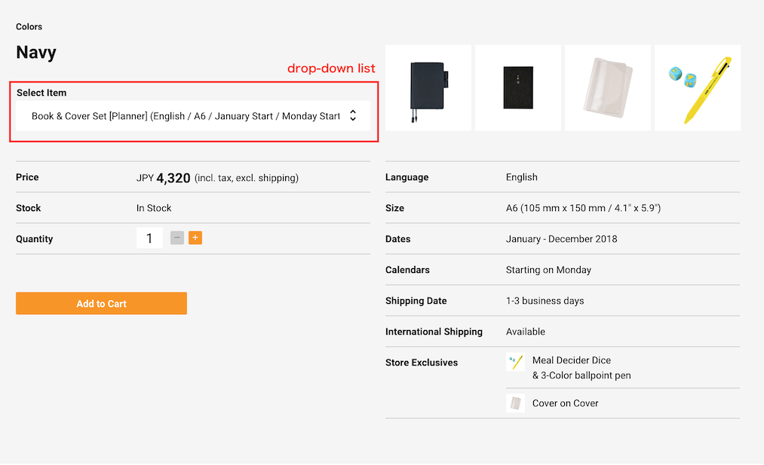
Task: Increase quantity with the orange plus button
Action: [195, 237]
